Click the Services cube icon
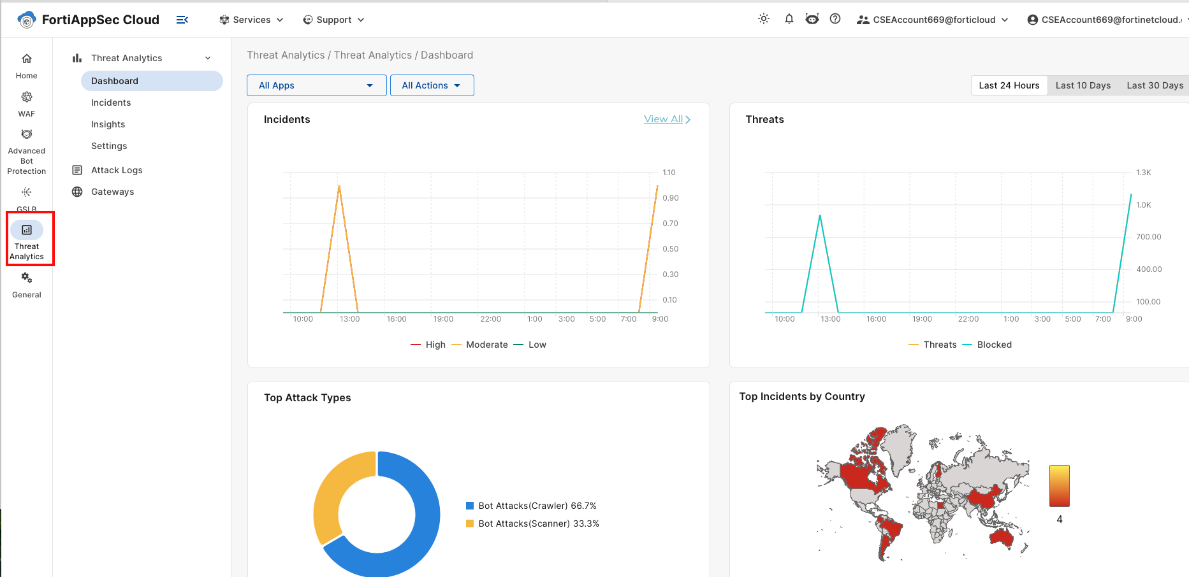The height and width of the screenshot is (577, 1189). (x=224, y=20)
